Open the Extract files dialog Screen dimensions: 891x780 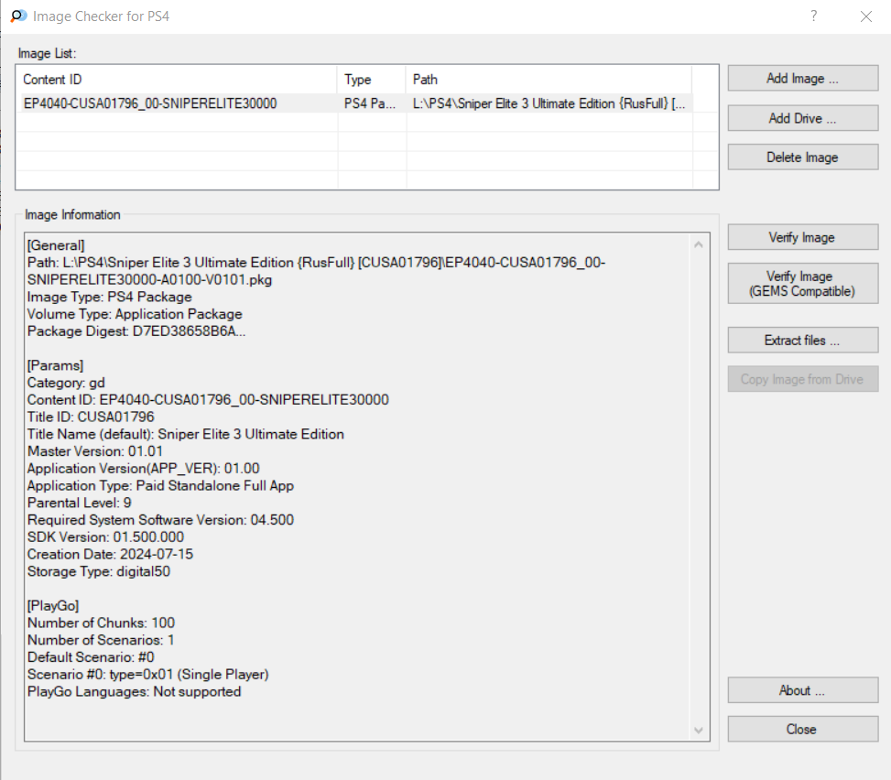click(x=802, y=341)
